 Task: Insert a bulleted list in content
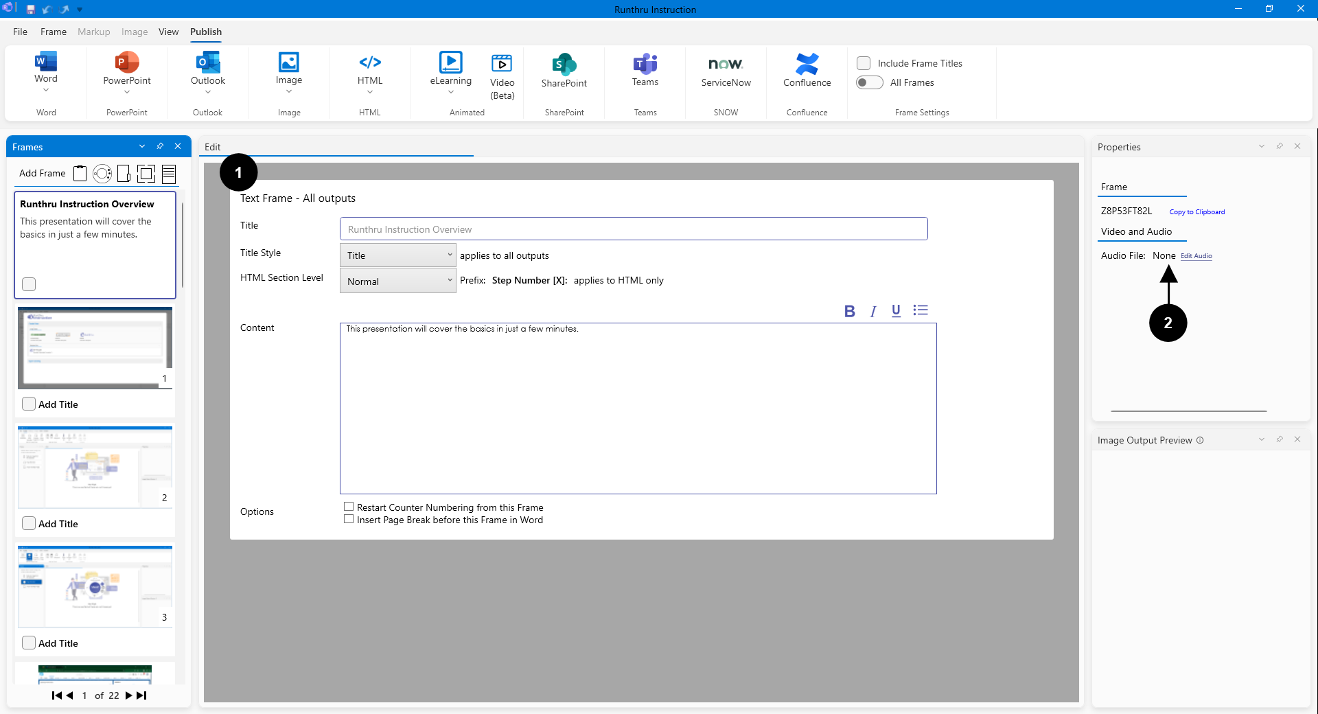coord(921,310)
